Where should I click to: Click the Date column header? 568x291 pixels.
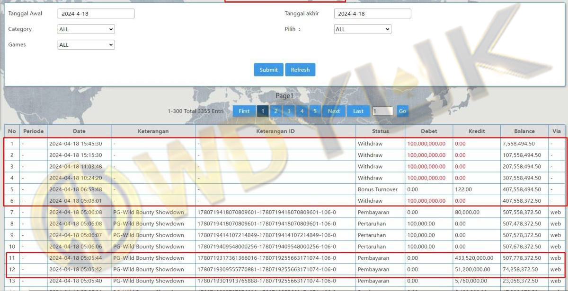[x=79, y=131]
